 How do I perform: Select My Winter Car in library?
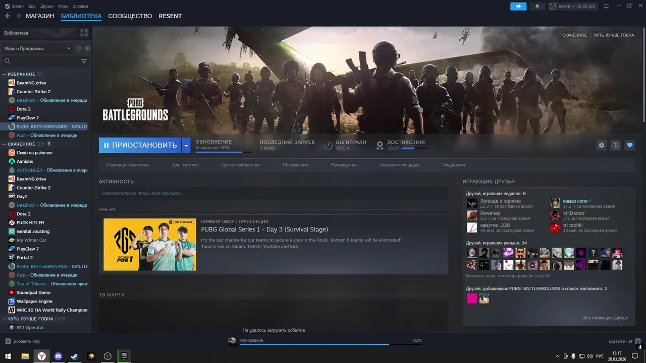[x=31, y=240]
